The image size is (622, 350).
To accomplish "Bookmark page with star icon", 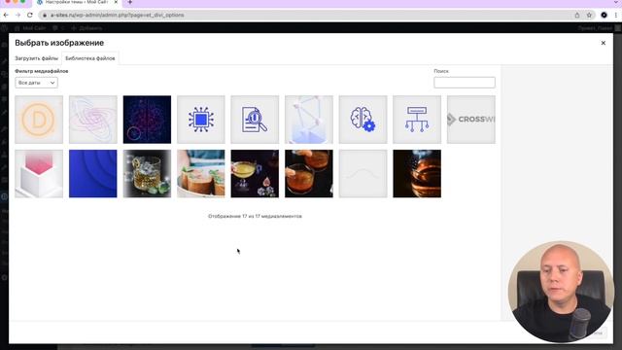I will (x=589, y=16).
